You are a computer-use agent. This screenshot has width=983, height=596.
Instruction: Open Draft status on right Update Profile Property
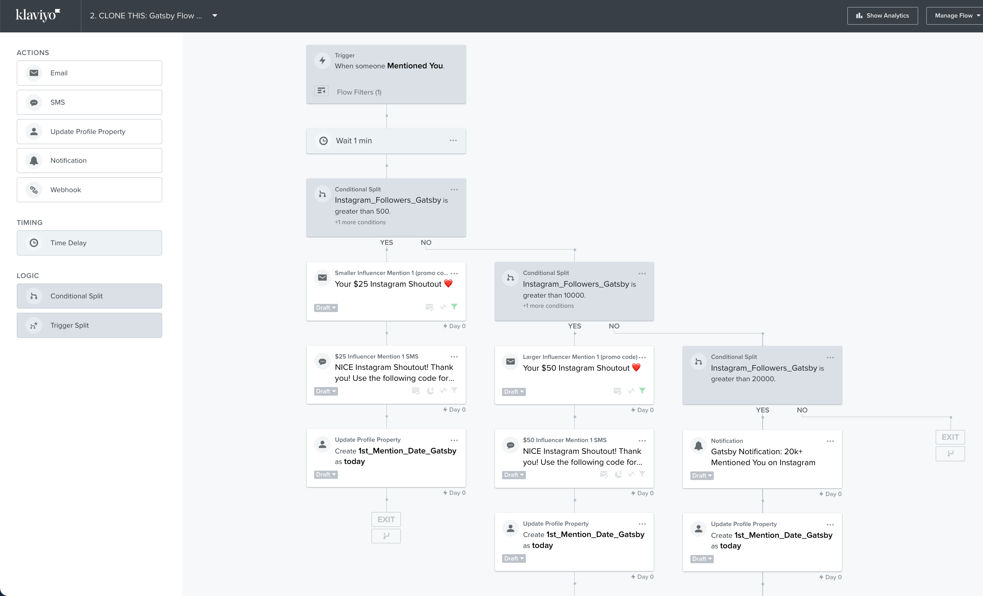tap(702, 559)
